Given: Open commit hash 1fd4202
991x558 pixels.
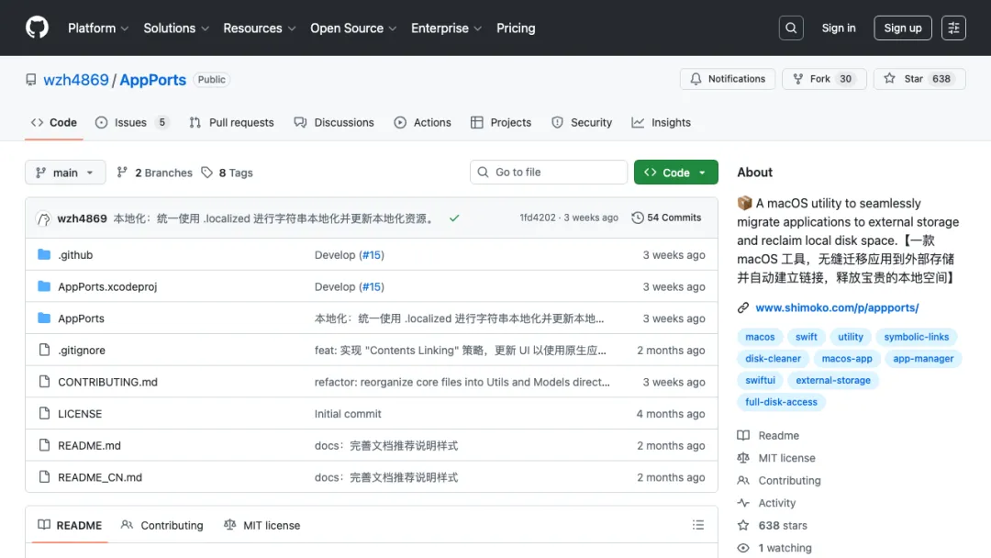Looking at the screenshot, I should coord(537,218).
